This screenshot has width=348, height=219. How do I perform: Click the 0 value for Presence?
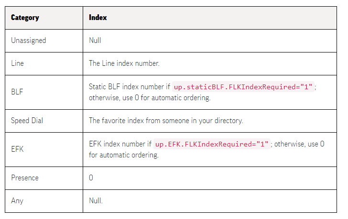[x=91, y=178]
